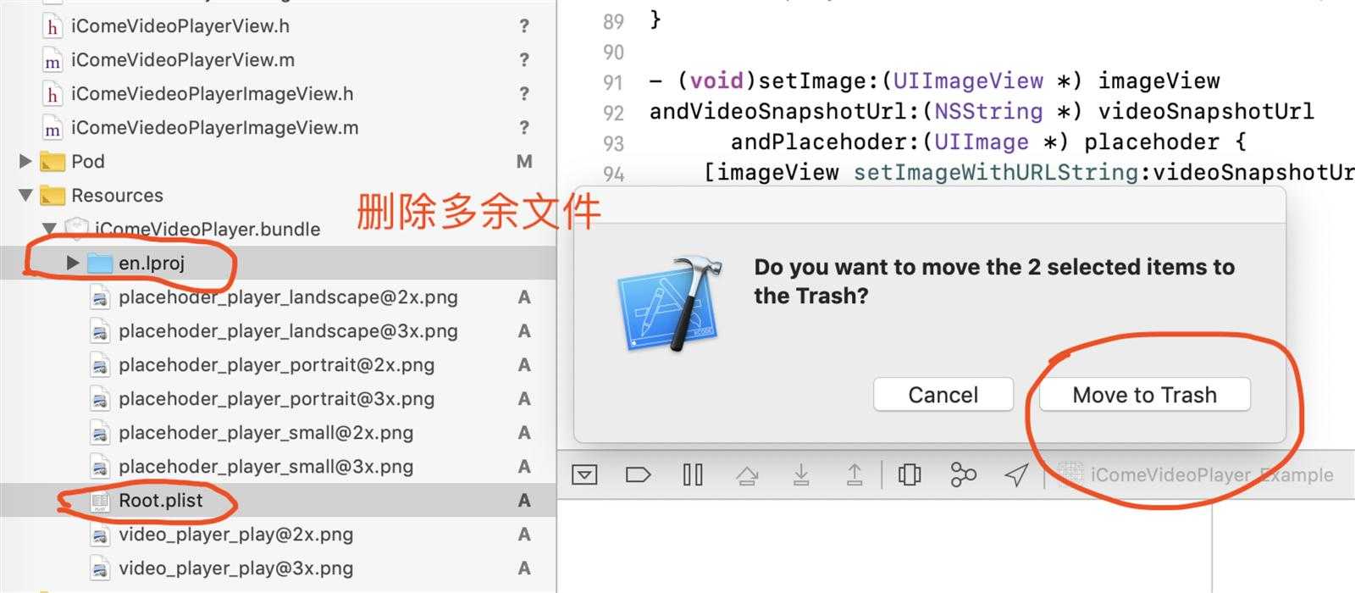Select Root.plist in the navigator
The image size is (1355, 593).
278,500
